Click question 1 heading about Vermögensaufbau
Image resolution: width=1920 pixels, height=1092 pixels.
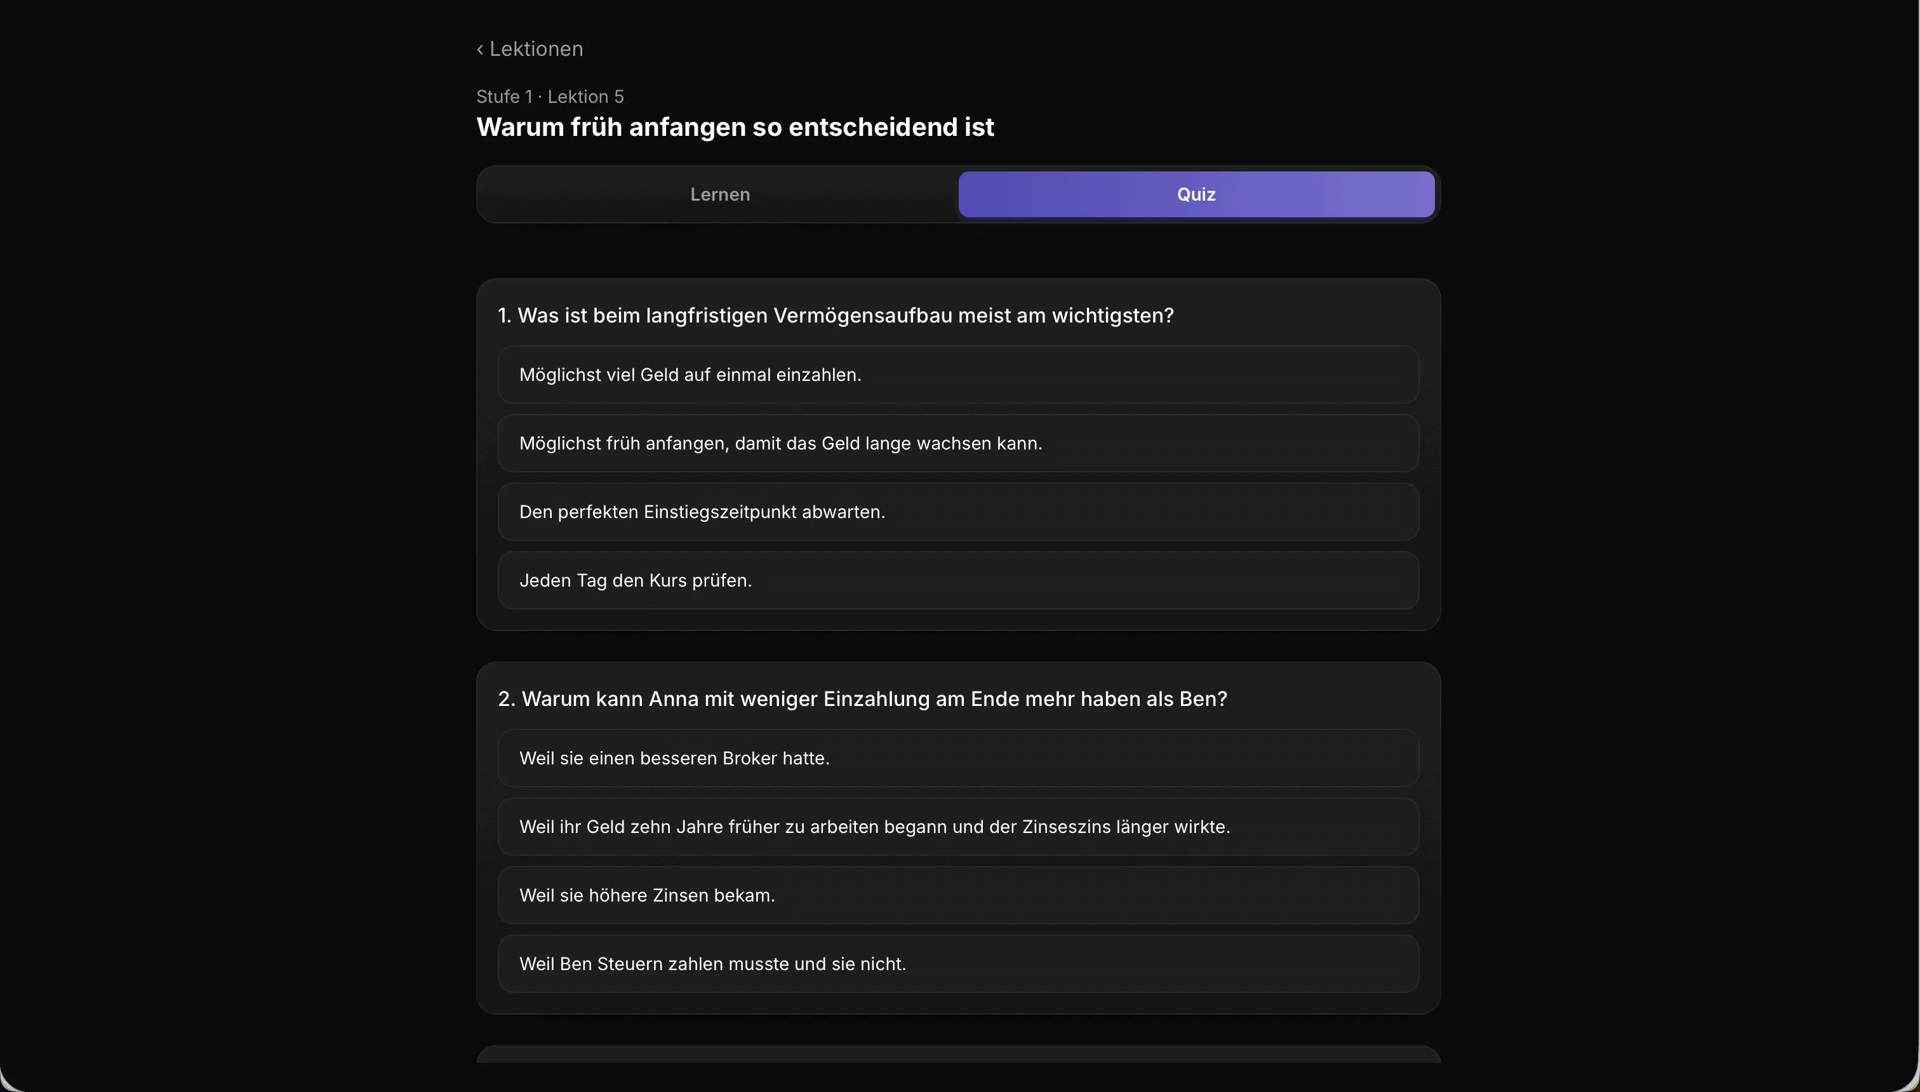836,316
